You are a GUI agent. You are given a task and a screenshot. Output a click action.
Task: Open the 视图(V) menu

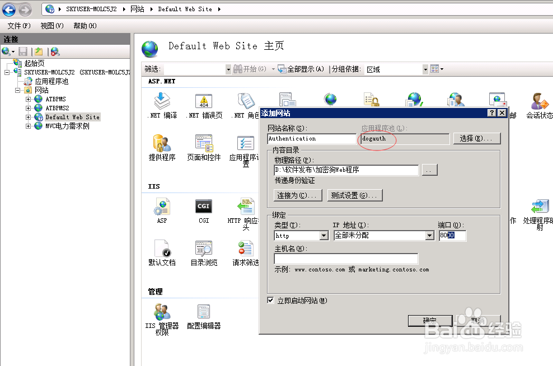(51, 25)
